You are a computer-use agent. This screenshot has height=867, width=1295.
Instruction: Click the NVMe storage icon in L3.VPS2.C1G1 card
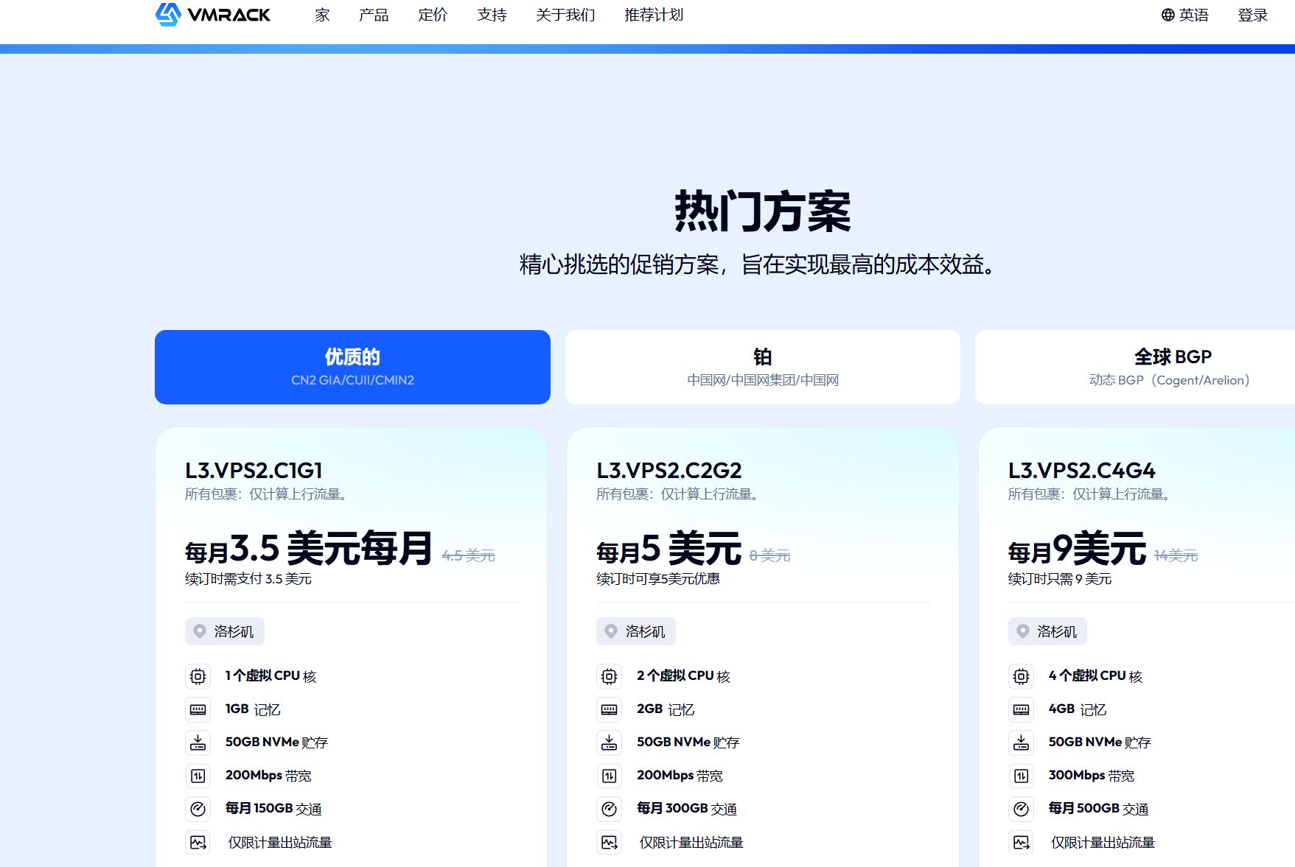(x=198, y=743)
